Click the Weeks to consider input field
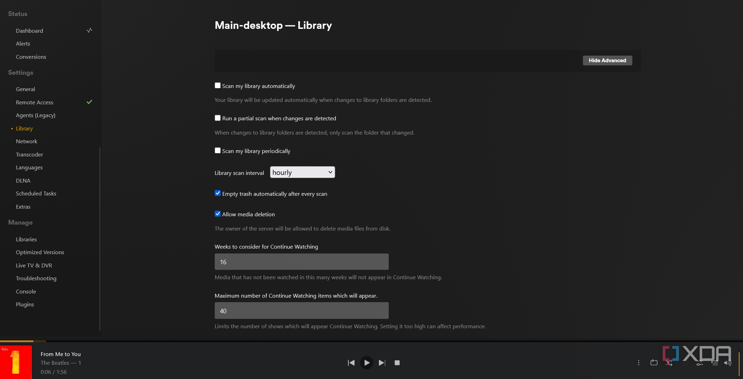743x379 pixels. pyautogui.click(x=301, y=262)
